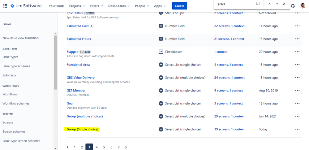Go to next pagination page arrow
The width and height of the screenshot is (309, 150).
point(126,147)
